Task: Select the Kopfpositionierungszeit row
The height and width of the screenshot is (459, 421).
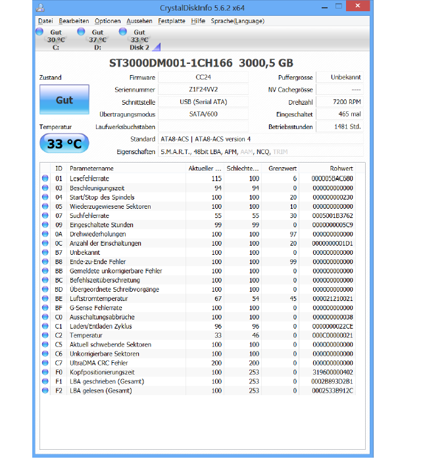Action: 198,372
